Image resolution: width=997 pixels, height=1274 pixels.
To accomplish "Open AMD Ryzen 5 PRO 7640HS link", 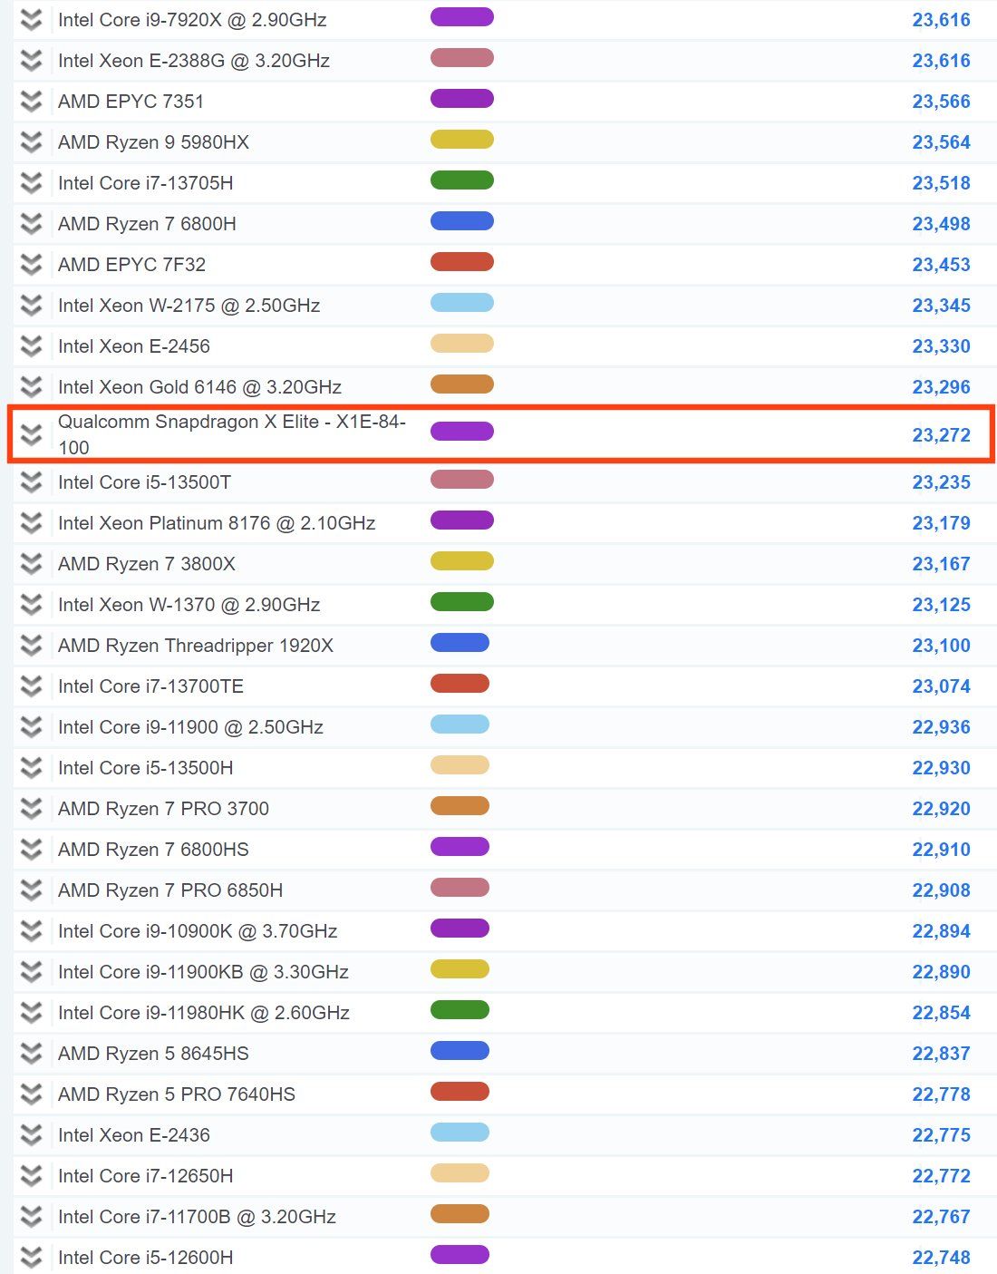I will pyautogui.click(x=177, y=1094).
